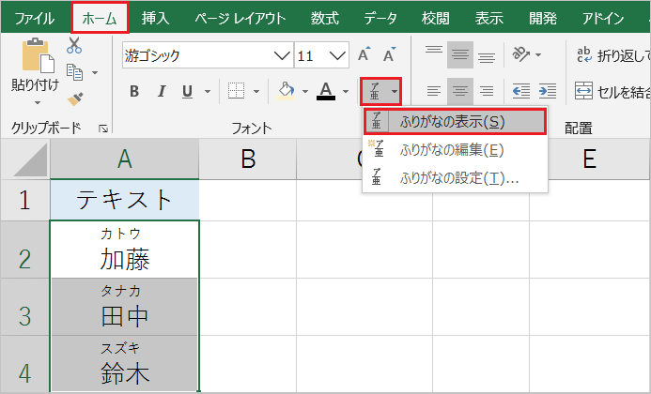This screenshot has width=651, height=394.
Task: Open the Copy dropdown arrow
Action: pos(95,72)
